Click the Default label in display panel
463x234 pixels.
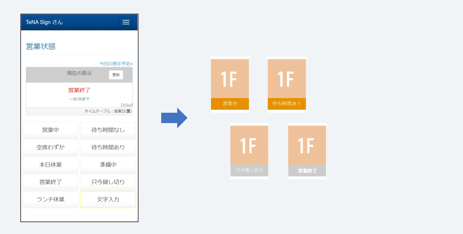(126, 104)
